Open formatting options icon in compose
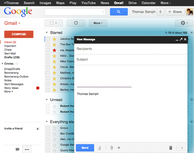 (x=100, y=148)
